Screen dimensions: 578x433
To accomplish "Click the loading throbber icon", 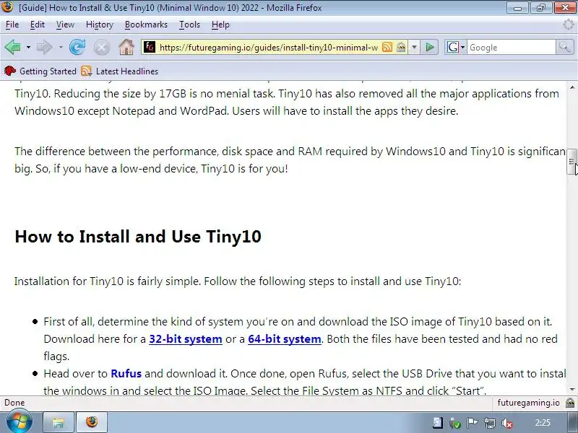I will (x=569, y=25).
